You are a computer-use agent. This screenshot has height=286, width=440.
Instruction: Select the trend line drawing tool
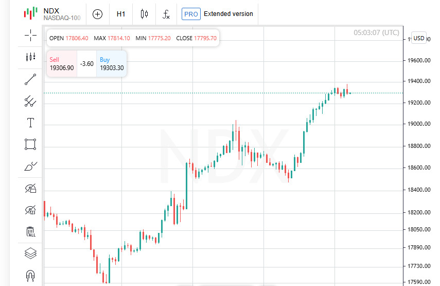(x=30, y=79)
